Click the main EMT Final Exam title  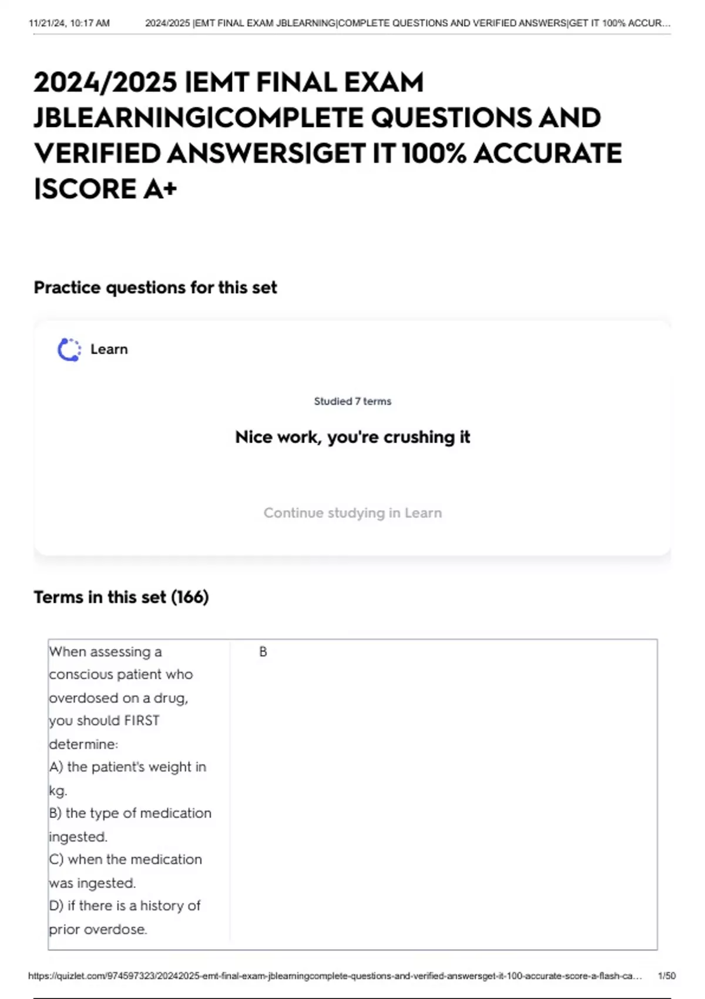point(327,135)
